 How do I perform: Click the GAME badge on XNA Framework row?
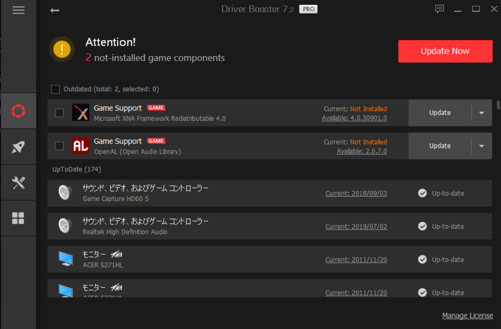point(156,108)
